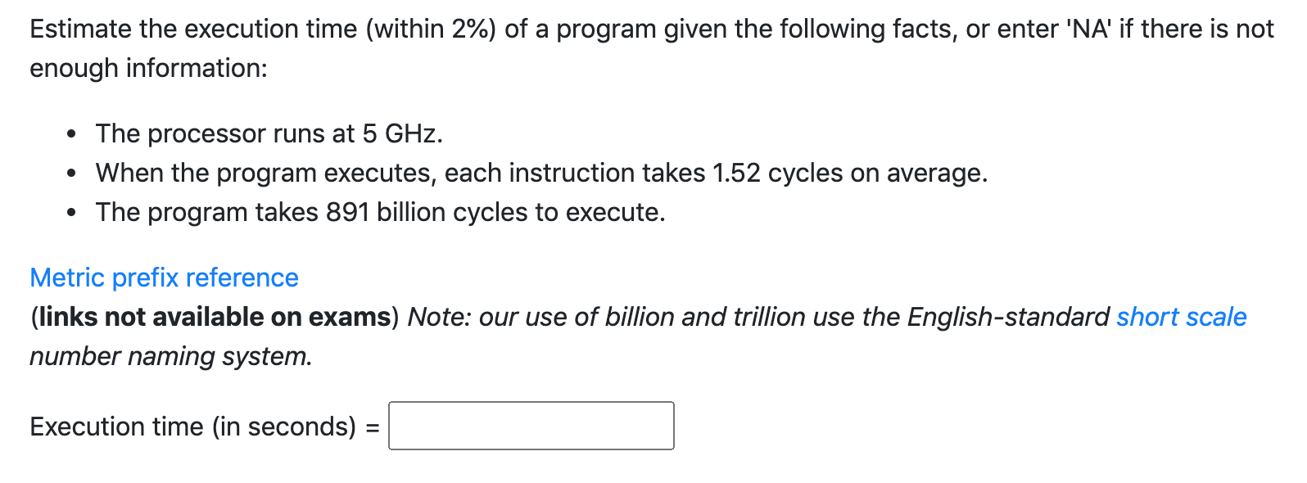This screenshot has width=1307, height=483.
Task: Click the value 1.52 in the second bullet
Action: (735, 173)
